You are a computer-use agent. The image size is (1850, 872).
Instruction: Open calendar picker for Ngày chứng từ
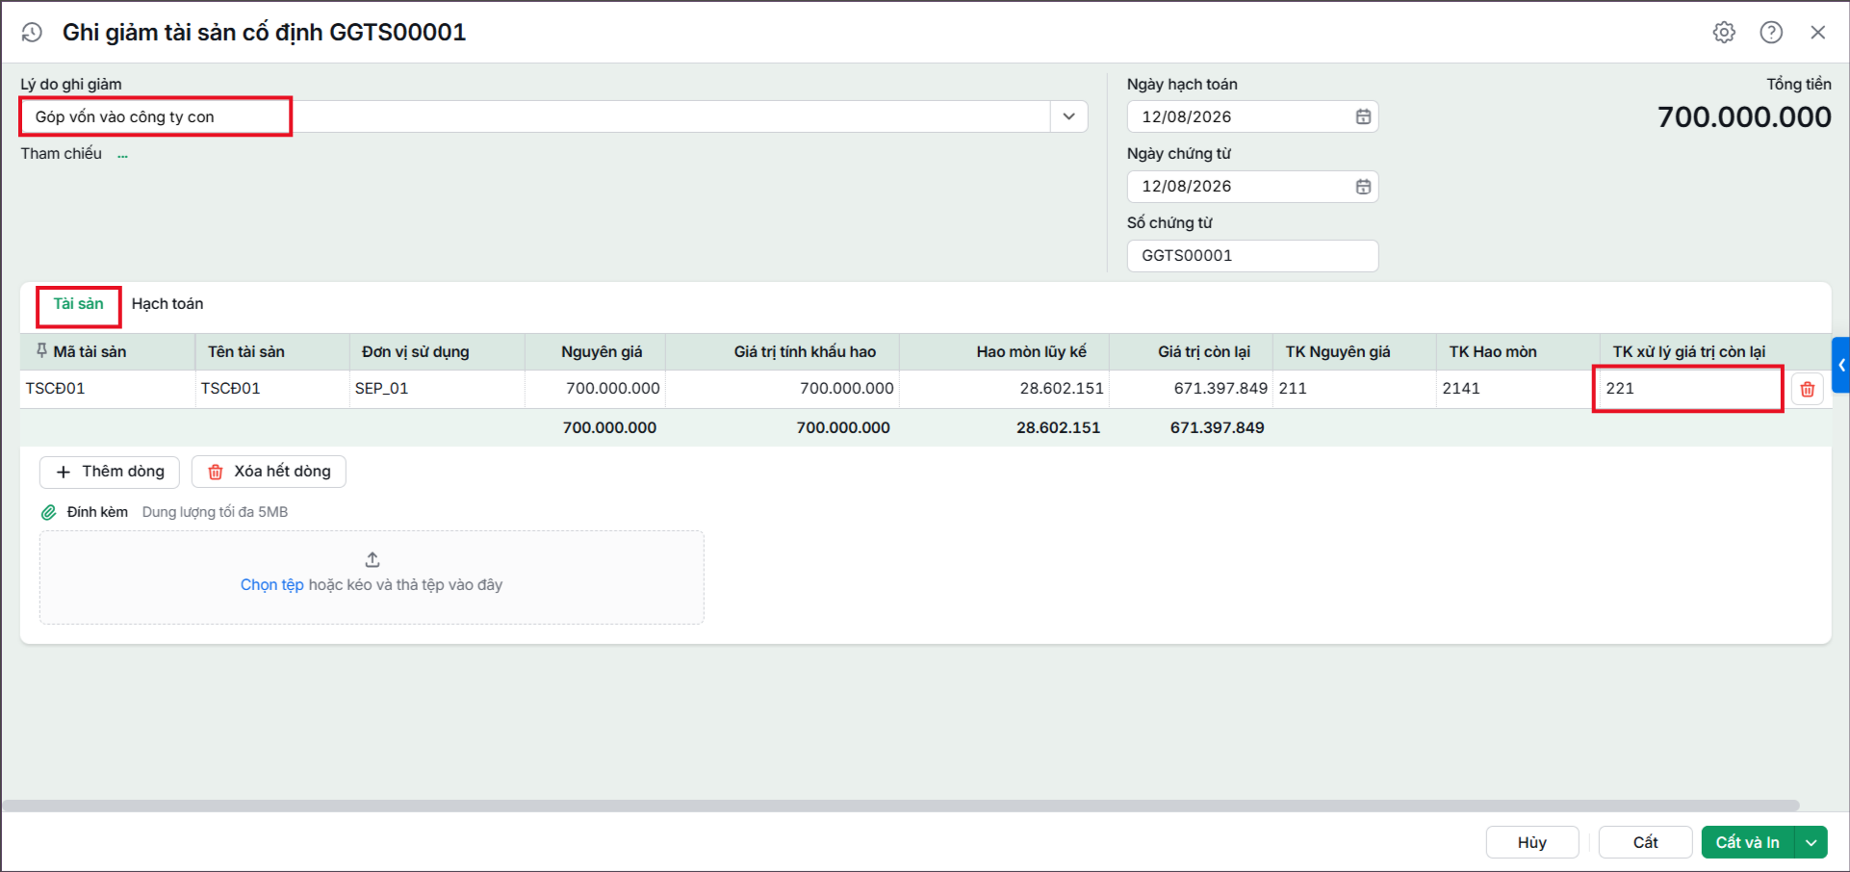(x=1363, y=187)
